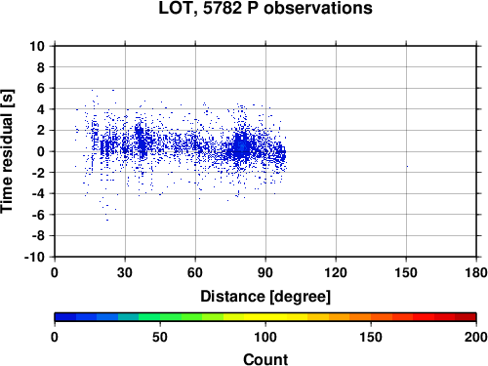The height and width of the screenshot is (366, 488).
Task: Click the x-axis tick label 120
Action: [x=336, y=272]
